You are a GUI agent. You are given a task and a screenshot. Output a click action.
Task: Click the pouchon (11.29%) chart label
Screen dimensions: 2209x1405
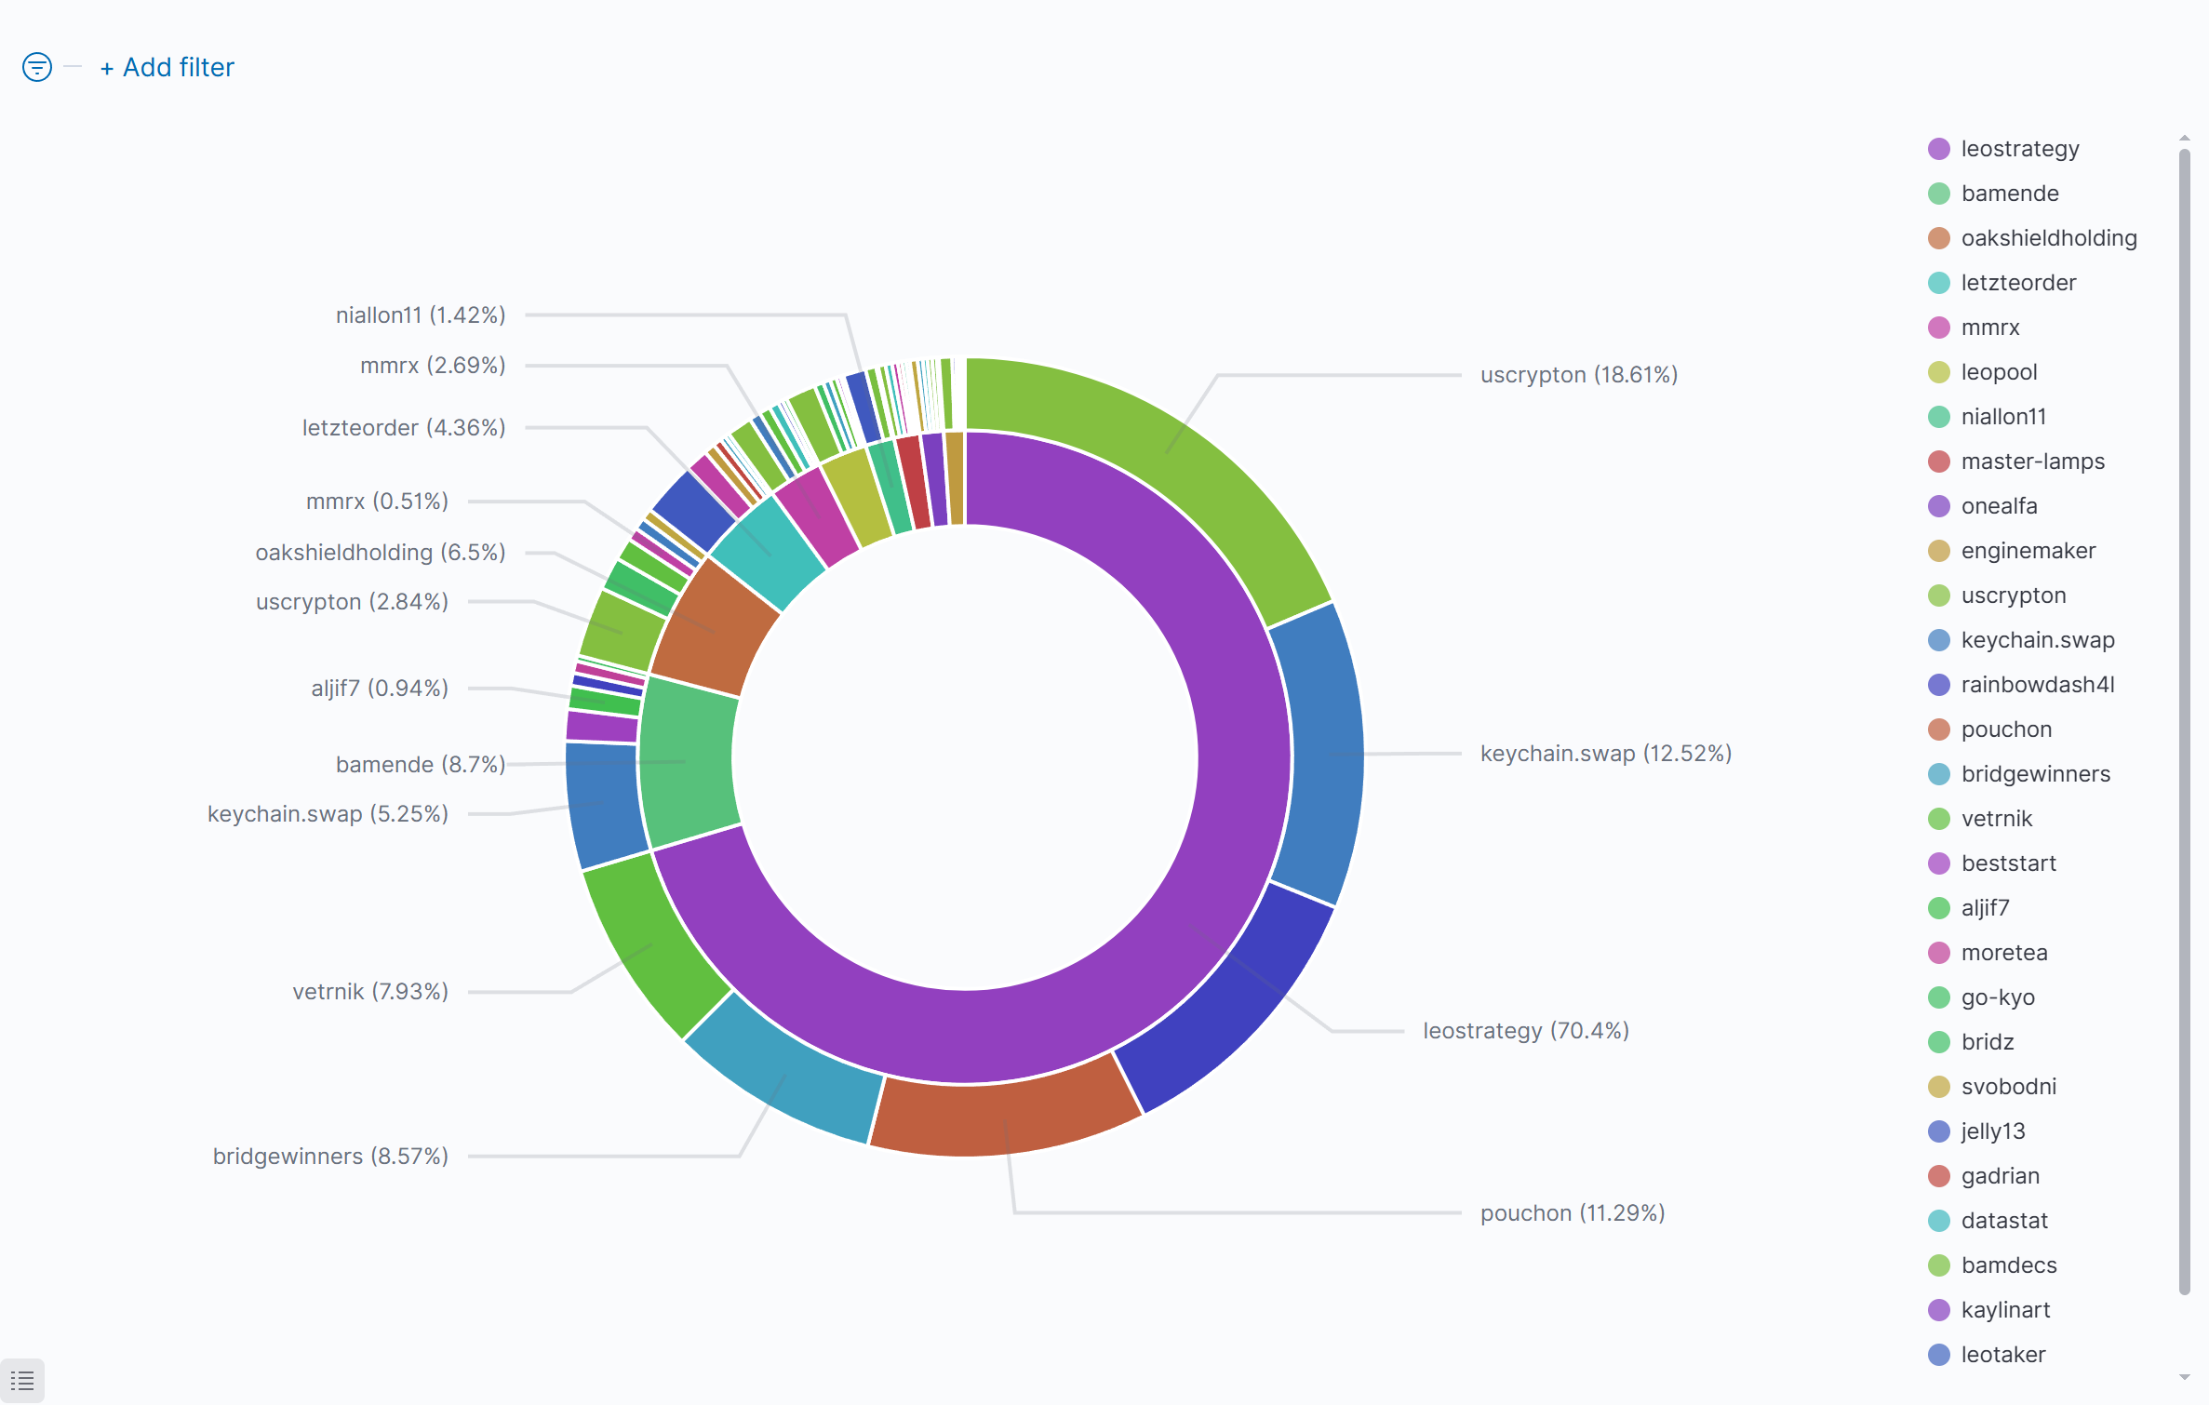pos(1572,1213)
